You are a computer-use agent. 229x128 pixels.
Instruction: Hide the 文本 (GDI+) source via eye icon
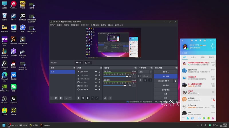(x=96, y=72)
